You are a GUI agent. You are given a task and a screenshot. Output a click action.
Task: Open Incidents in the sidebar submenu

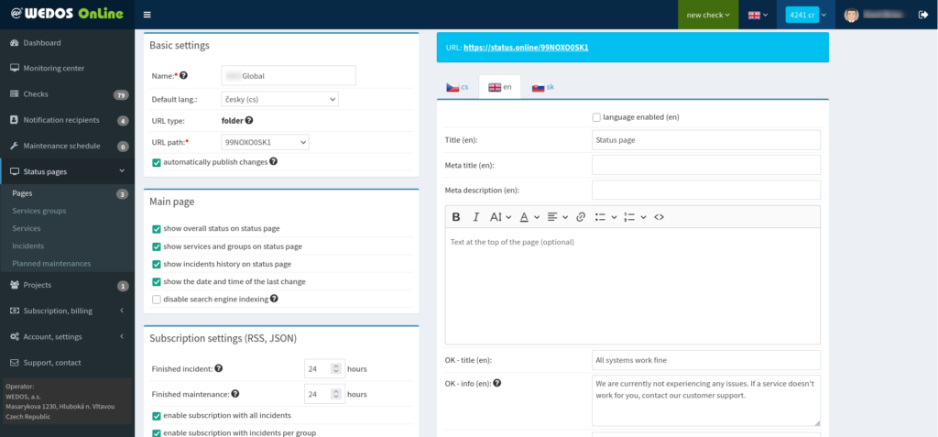pyautogui.click(x=30, y=246)
